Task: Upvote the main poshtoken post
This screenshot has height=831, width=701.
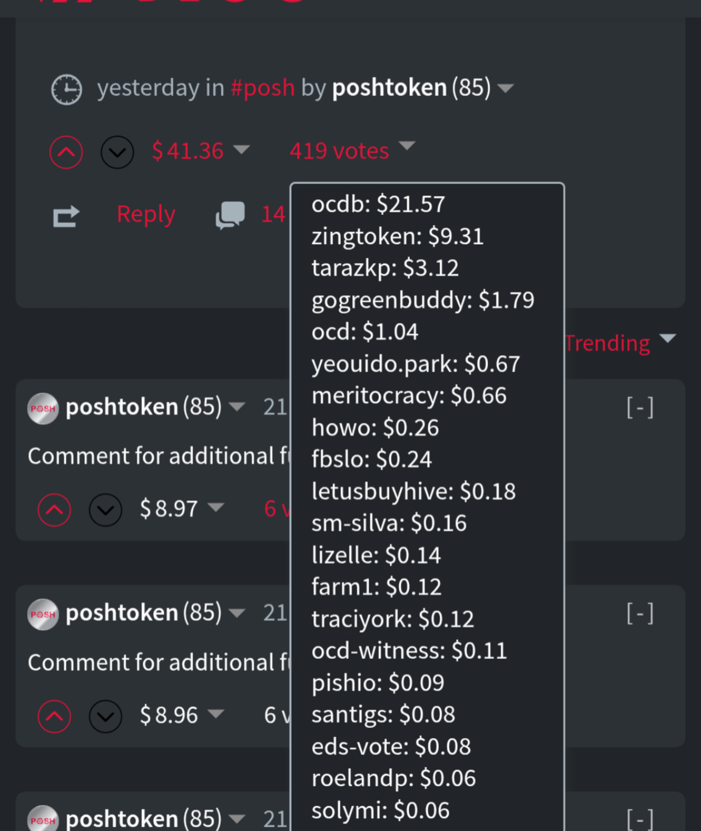Action: click(x=66, y=152)
